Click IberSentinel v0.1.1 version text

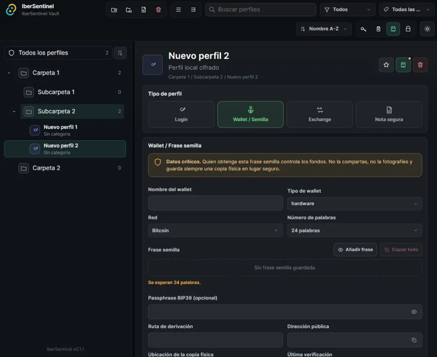[x=65, y=349]
